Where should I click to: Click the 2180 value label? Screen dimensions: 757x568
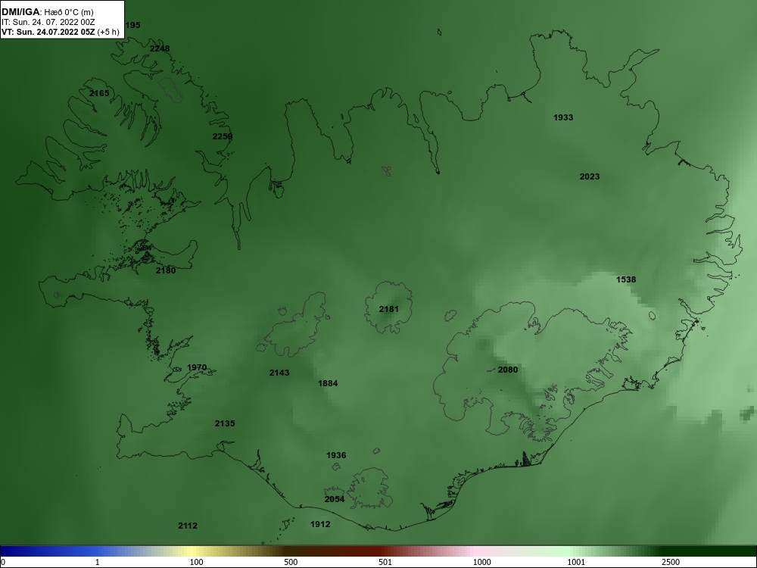tap(166, 270)
